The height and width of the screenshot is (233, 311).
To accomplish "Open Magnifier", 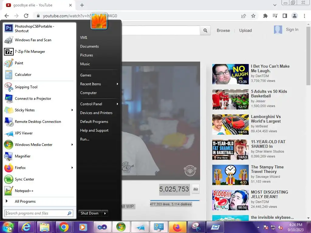I will click(x=39, y=156).
